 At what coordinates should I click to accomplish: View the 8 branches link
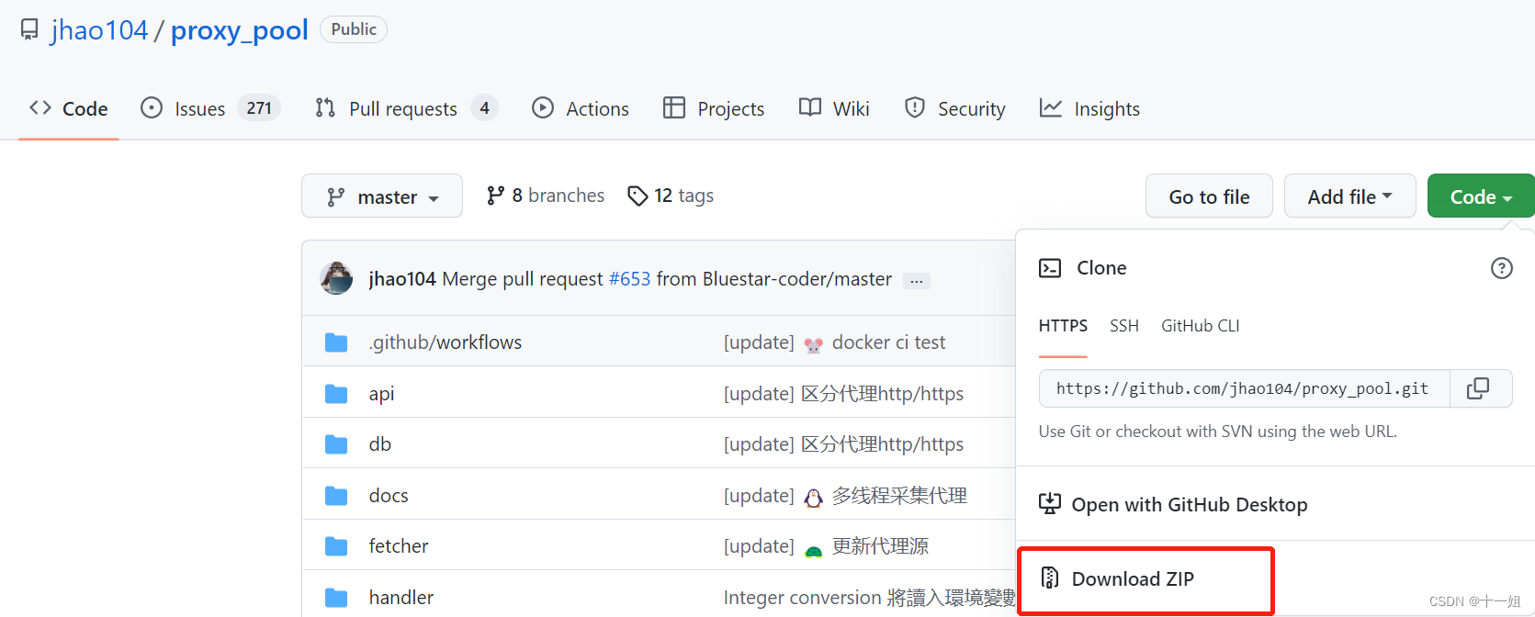(546, 196)
